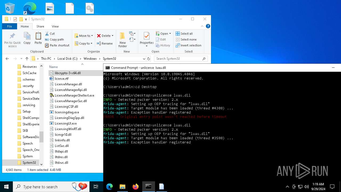This screenshot has width=341, height=192.
Task: Select the Resources folder in tree
Action: pyautogui.click(x=30, y=67)
